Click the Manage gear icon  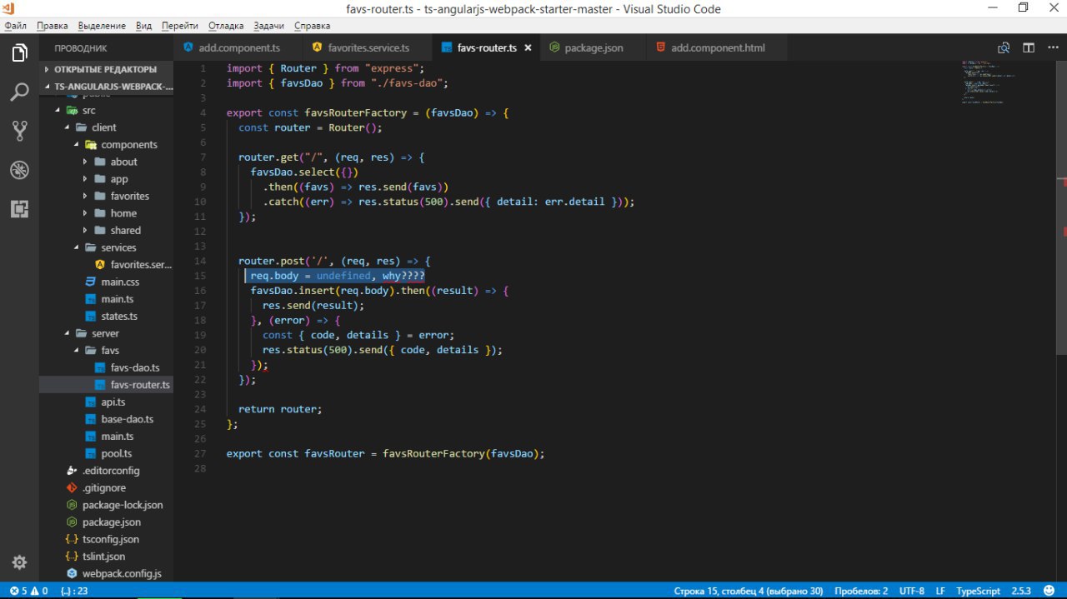19,562
